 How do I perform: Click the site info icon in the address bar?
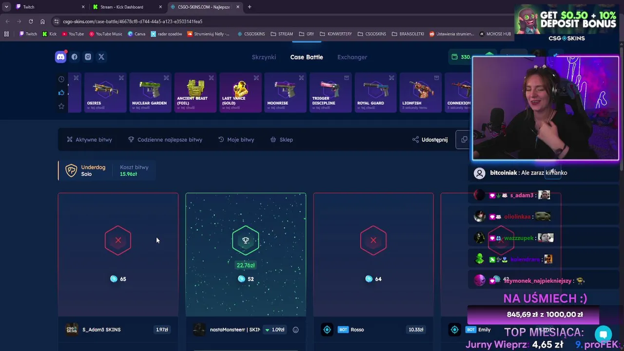click(57, 21)
